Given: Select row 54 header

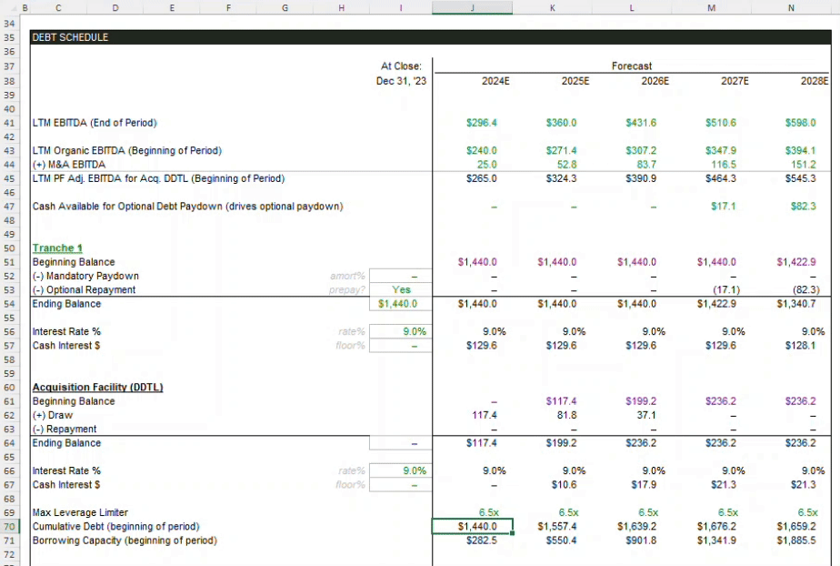Looking at the screenshot, I should tap(9, 304).
